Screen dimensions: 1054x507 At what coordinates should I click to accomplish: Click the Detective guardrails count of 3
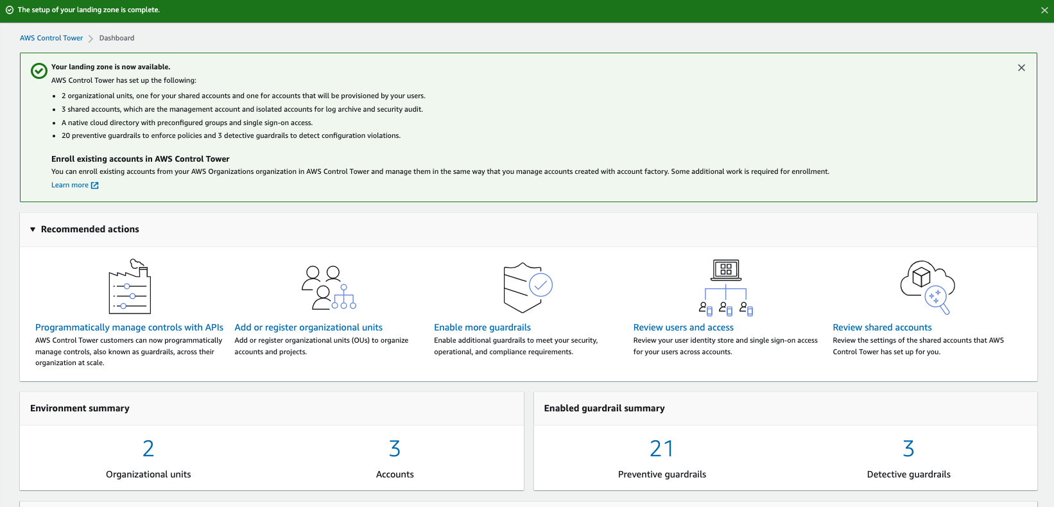pyautogui.click(x=908, y=449)
